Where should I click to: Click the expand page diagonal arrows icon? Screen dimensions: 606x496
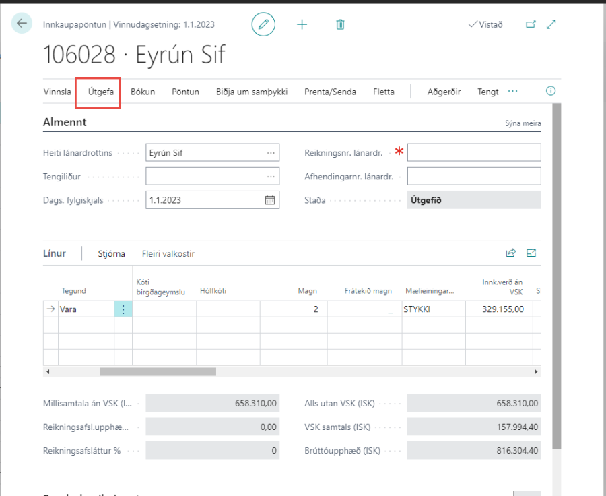click(551, 24)
